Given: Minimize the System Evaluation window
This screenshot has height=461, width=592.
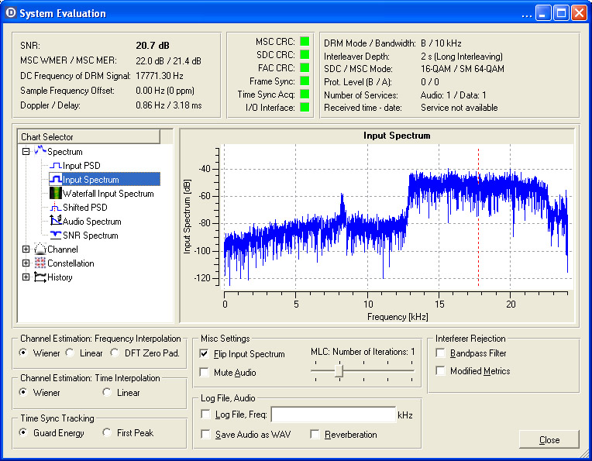Looking at the screenshot, I should coord(543,13).
